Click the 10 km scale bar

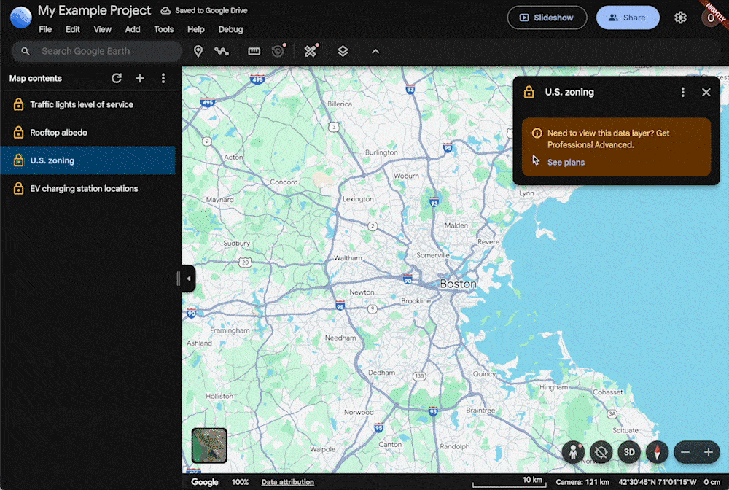pos(509,482)
